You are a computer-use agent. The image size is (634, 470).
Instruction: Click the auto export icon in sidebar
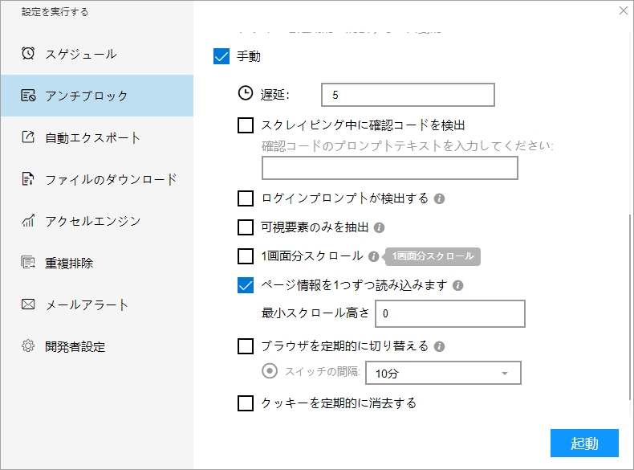[28, 137]
